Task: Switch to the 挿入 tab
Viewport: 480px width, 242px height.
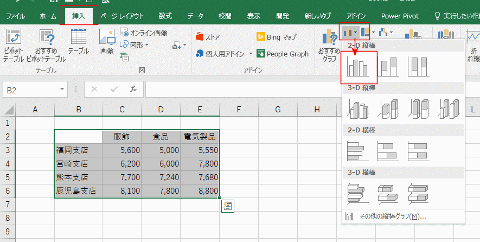Action: pos(79,16)
